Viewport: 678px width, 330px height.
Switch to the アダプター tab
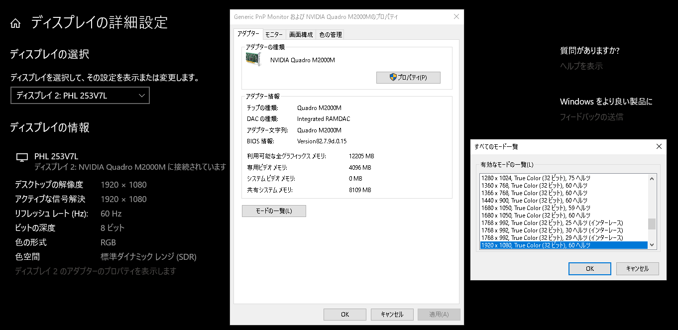pos(247,34)
